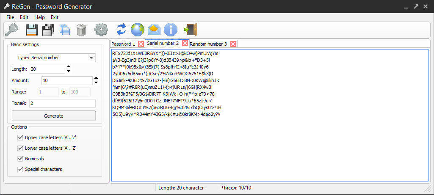The image size is (434, 195).
Task: Click the Amount input field
Action: 67,80
